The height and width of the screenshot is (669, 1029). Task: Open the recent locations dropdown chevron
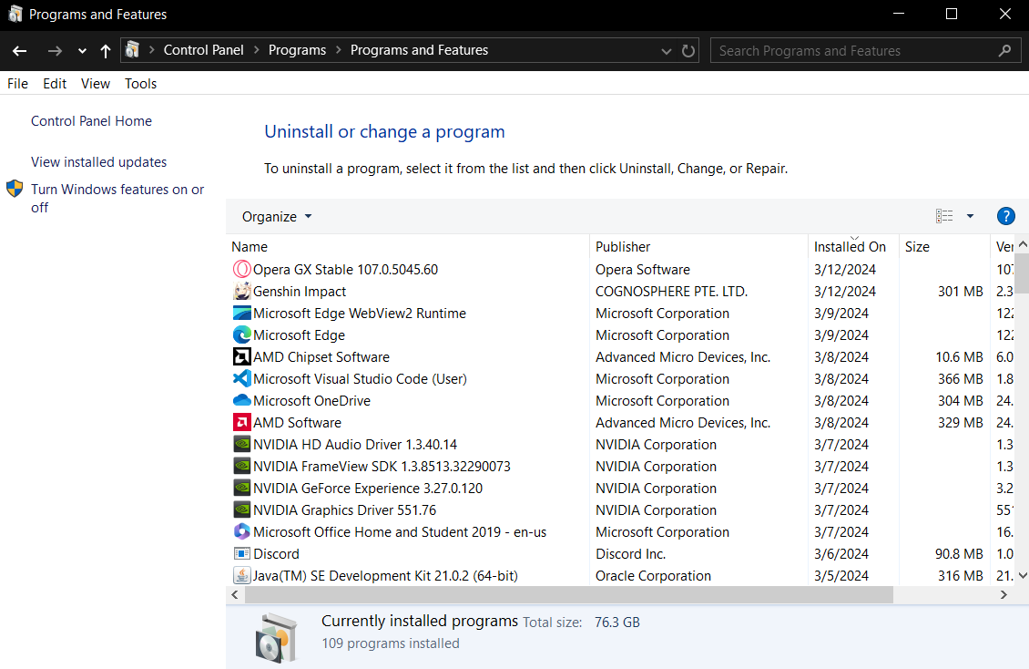pyautogui.click(x=82, y=50)
